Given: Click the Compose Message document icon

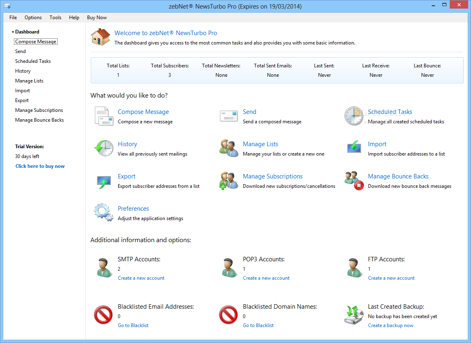Looking at the screenshot, I should click(104, 116).
